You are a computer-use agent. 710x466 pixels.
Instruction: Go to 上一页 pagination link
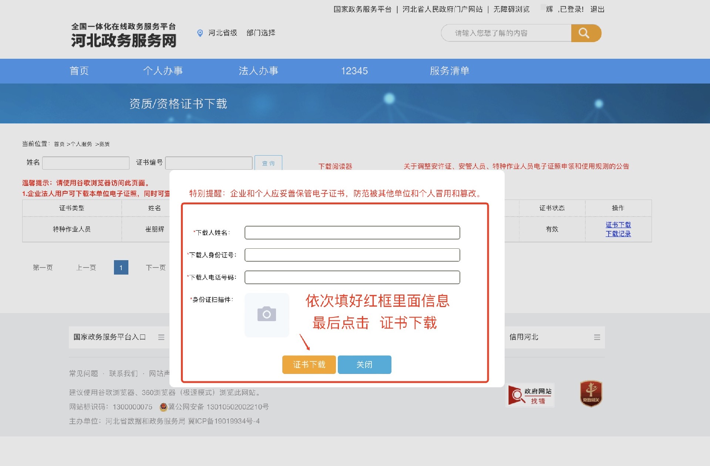click(x=86, y=268)
